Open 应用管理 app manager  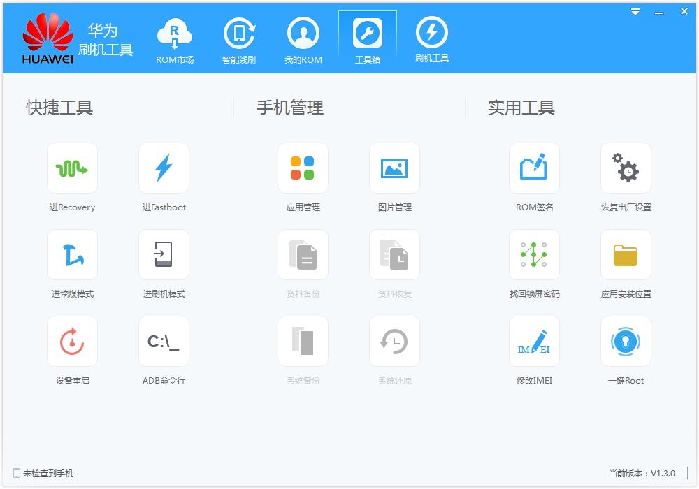303,168
